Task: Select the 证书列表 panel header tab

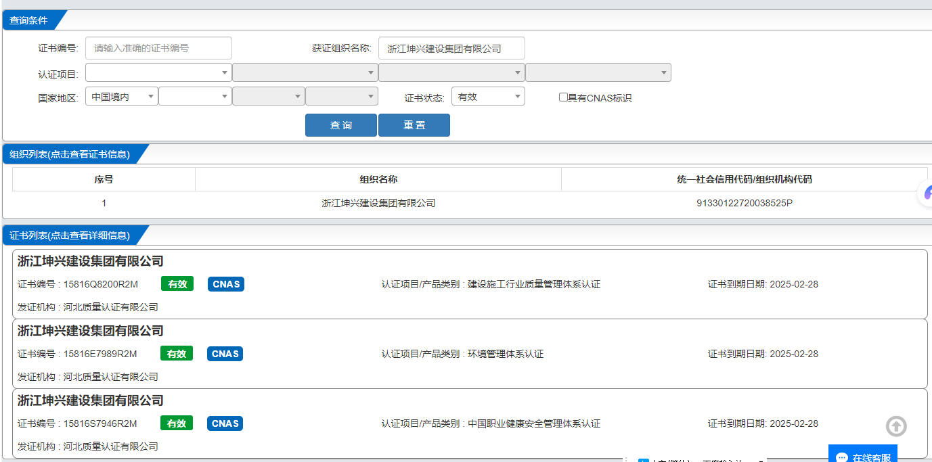Action: tap(71, 235)
